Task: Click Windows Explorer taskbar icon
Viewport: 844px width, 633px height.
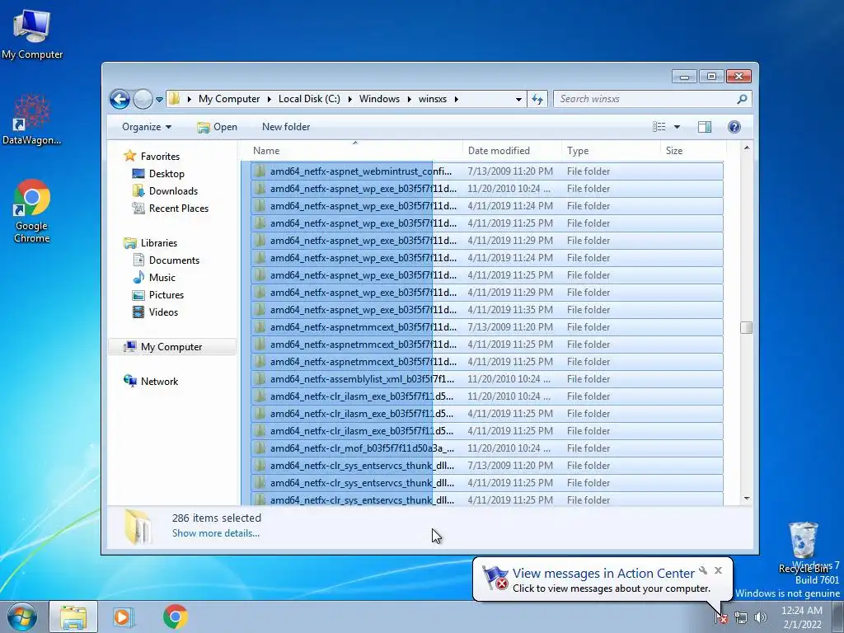Action: click(73, 617)
